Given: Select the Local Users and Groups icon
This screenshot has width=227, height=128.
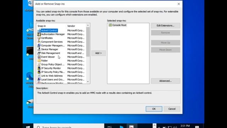Looking at the screenshot, I should 39,80.
